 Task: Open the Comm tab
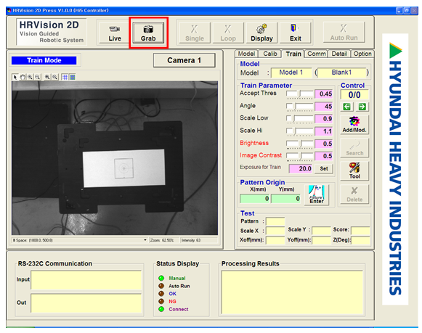(x=317, y=54)
